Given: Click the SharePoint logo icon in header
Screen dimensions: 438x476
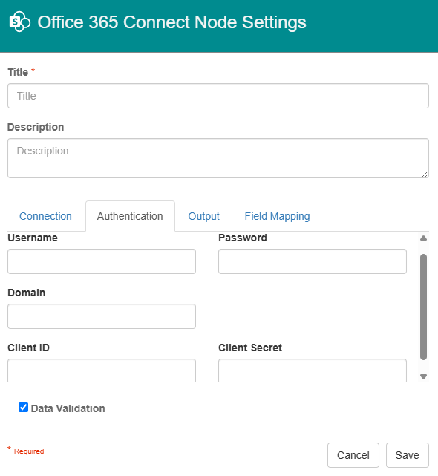Looking at the screenshot, I should tap(20, 22).
